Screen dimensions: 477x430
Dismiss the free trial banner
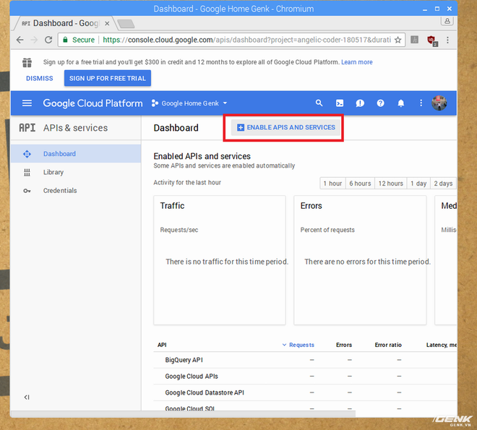[x=40, y=79]
